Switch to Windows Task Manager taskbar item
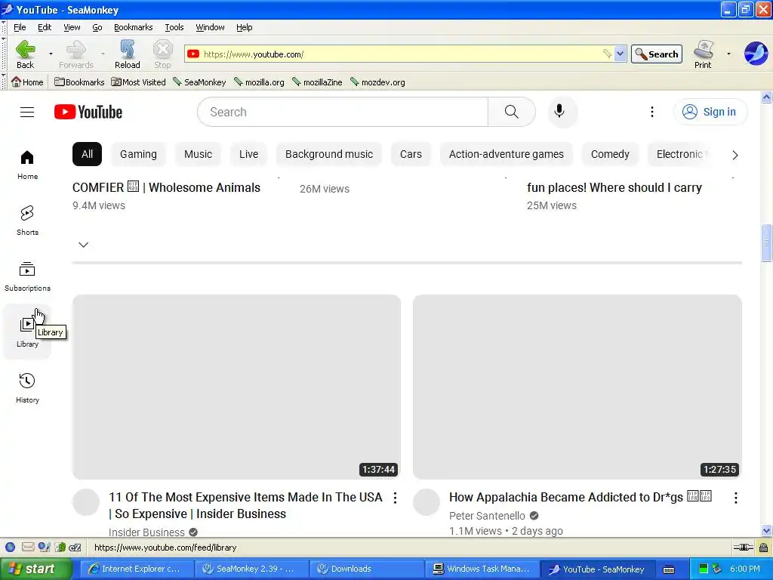This screenshot has width=773, height=580. [x=481, y=569]
